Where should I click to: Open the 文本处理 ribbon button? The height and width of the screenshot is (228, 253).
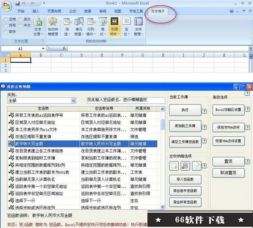pos(38,27)
